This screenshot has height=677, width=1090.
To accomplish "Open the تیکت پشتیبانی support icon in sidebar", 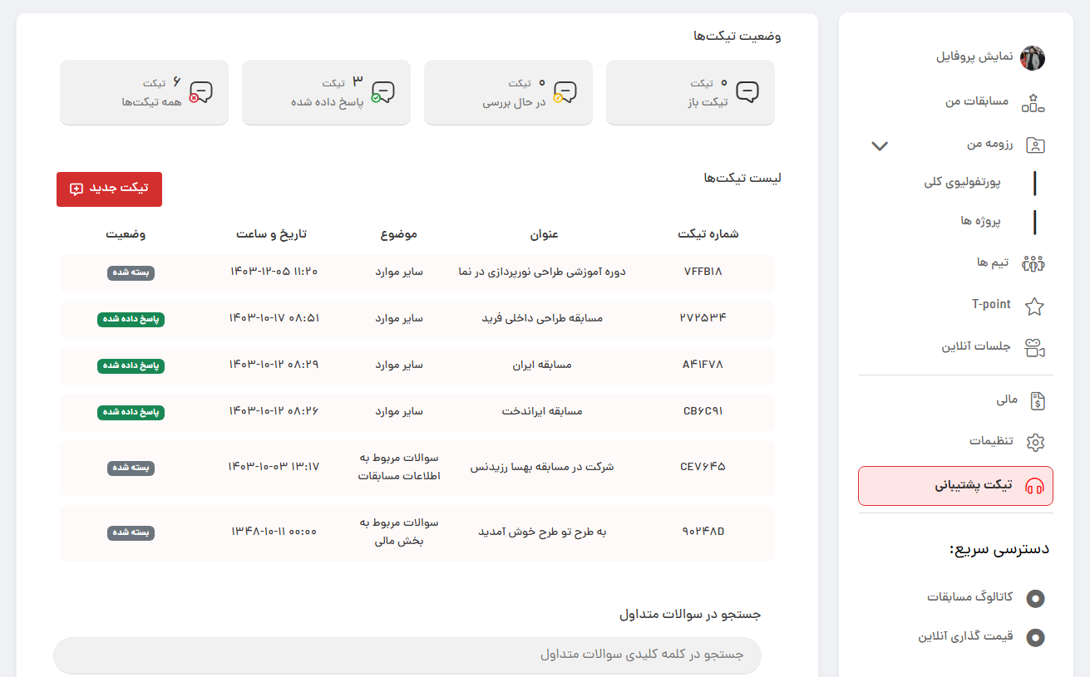I will pos(1033,486).
